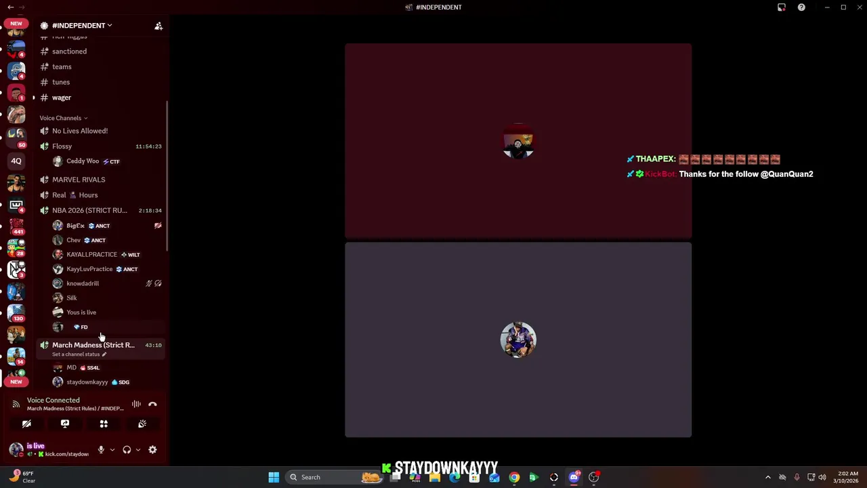This screenshot has width=867, height=488.
Task: Open the weather widget showing 69°F
Action: click(x=22, y=476)
